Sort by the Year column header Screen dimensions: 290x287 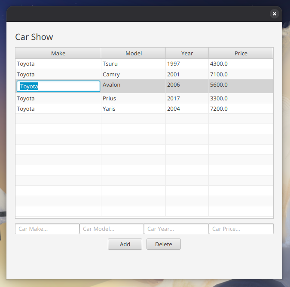coord(187,53)
